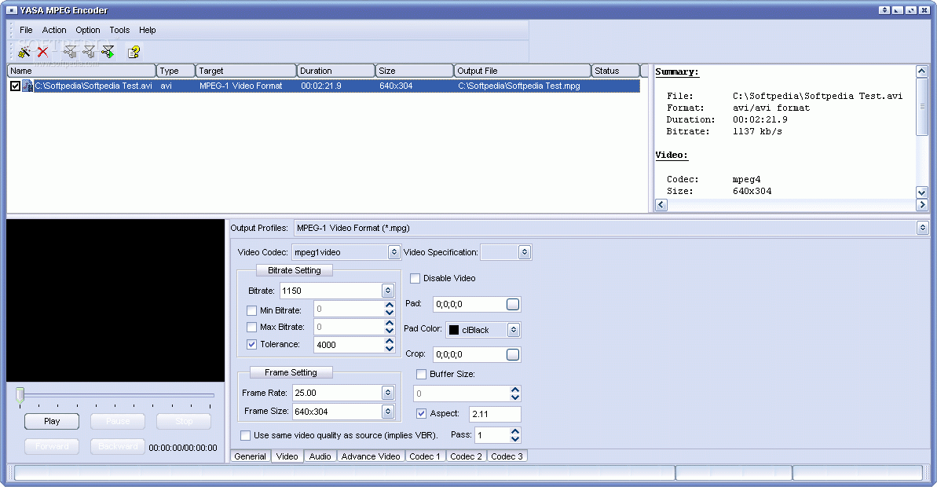Switch to the Codec 2 tab
Screen dimensions: 937x487
(466, 456)
